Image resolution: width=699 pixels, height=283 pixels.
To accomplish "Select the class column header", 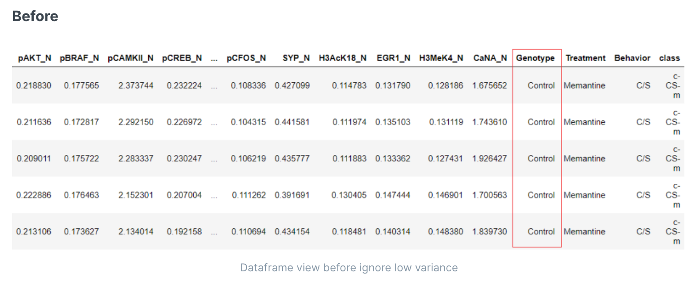I will point(669,58).
